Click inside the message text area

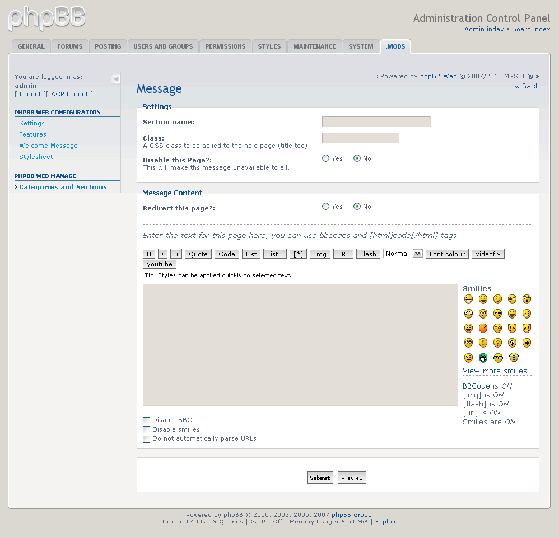click(300, 344)
